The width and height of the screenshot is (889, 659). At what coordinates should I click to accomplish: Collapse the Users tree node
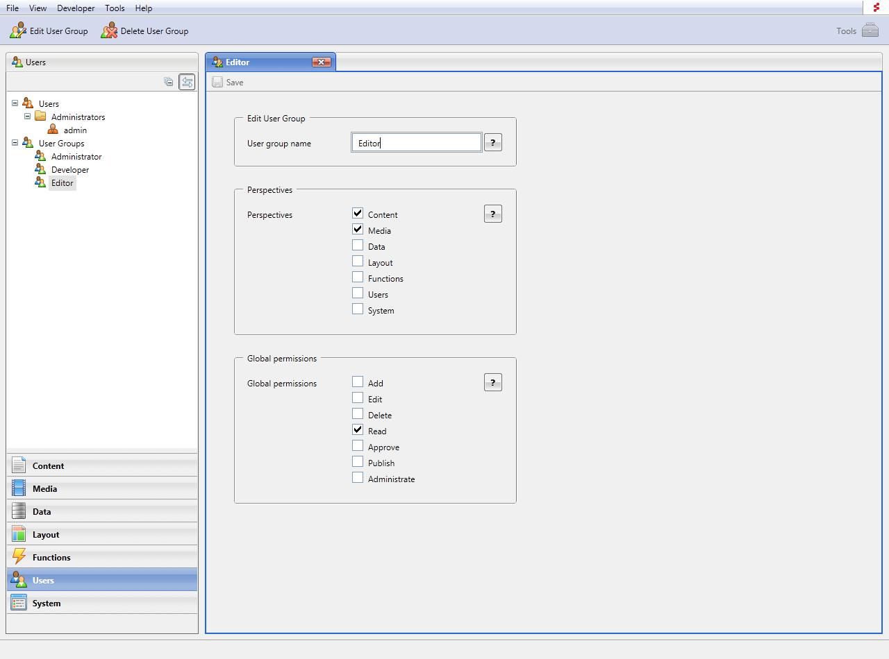click(15, 103)
